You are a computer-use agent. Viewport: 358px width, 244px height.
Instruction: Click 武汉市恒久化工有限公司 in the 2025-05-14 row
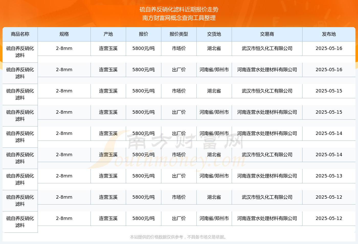267,155
